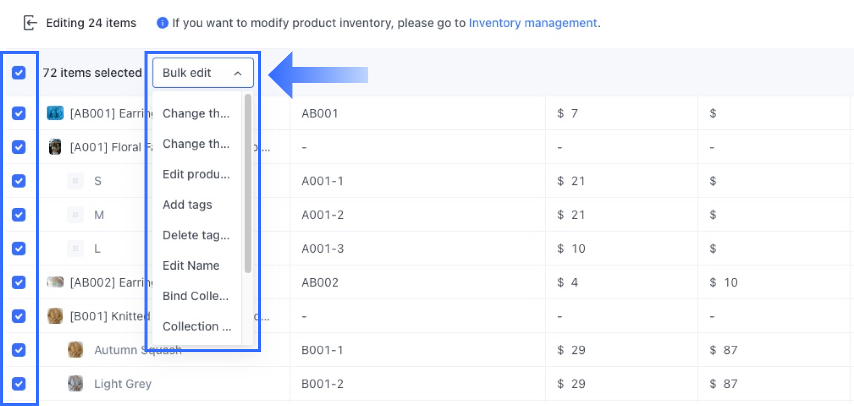Click the AB001 Earring product thumbnail
Viewport: 854px width, 406px height.
click(55, 113)
